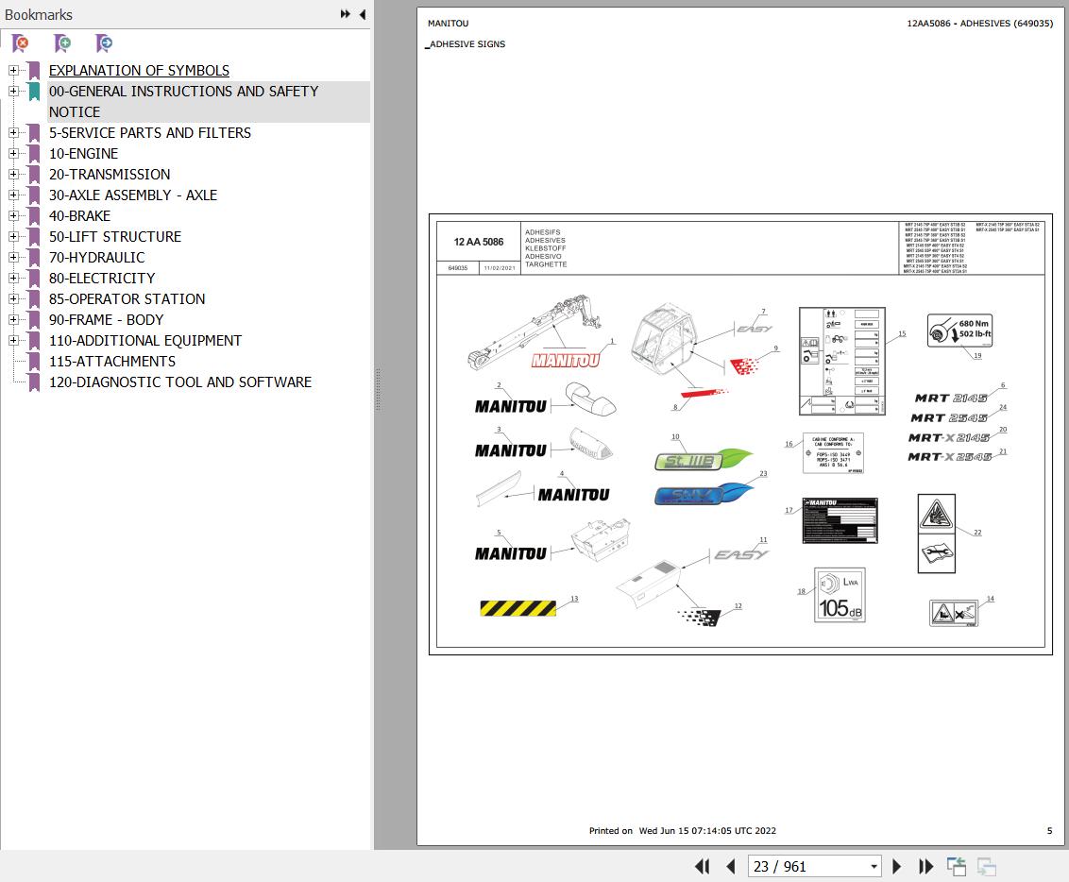Viewport: 1069px width, 882px height.
Task: Open the 115-ATTACHMENTS bookmark
Action: (x=112, y=362)
